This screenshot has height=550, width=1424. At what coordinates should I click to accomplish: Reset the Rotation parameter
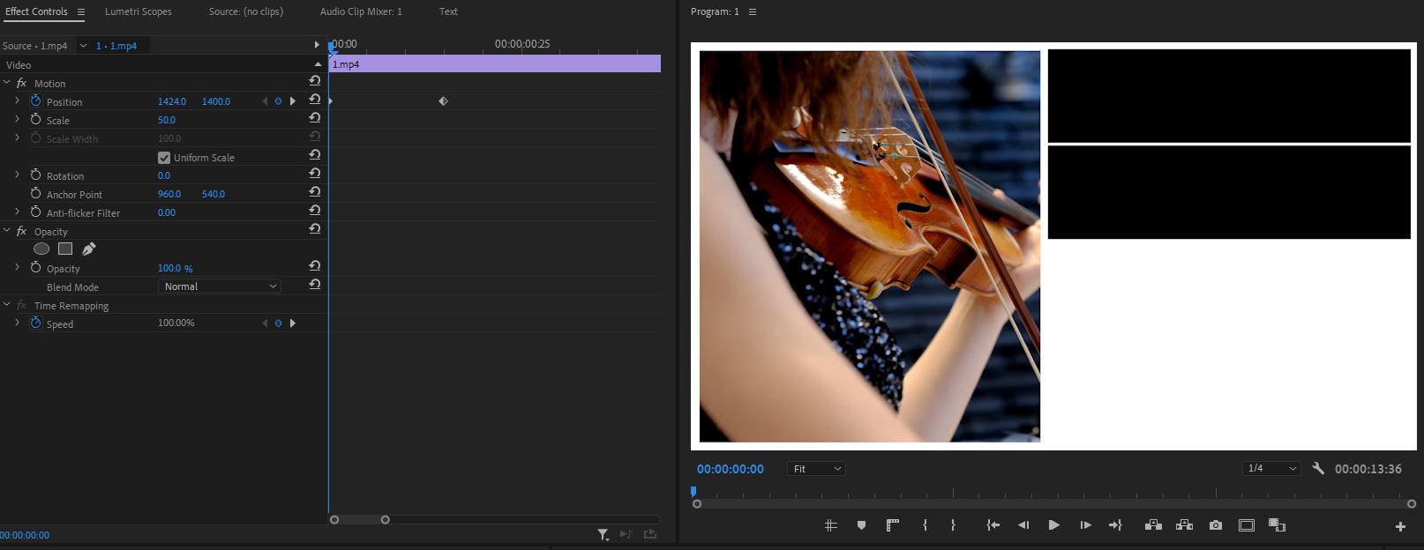point(315,173)
